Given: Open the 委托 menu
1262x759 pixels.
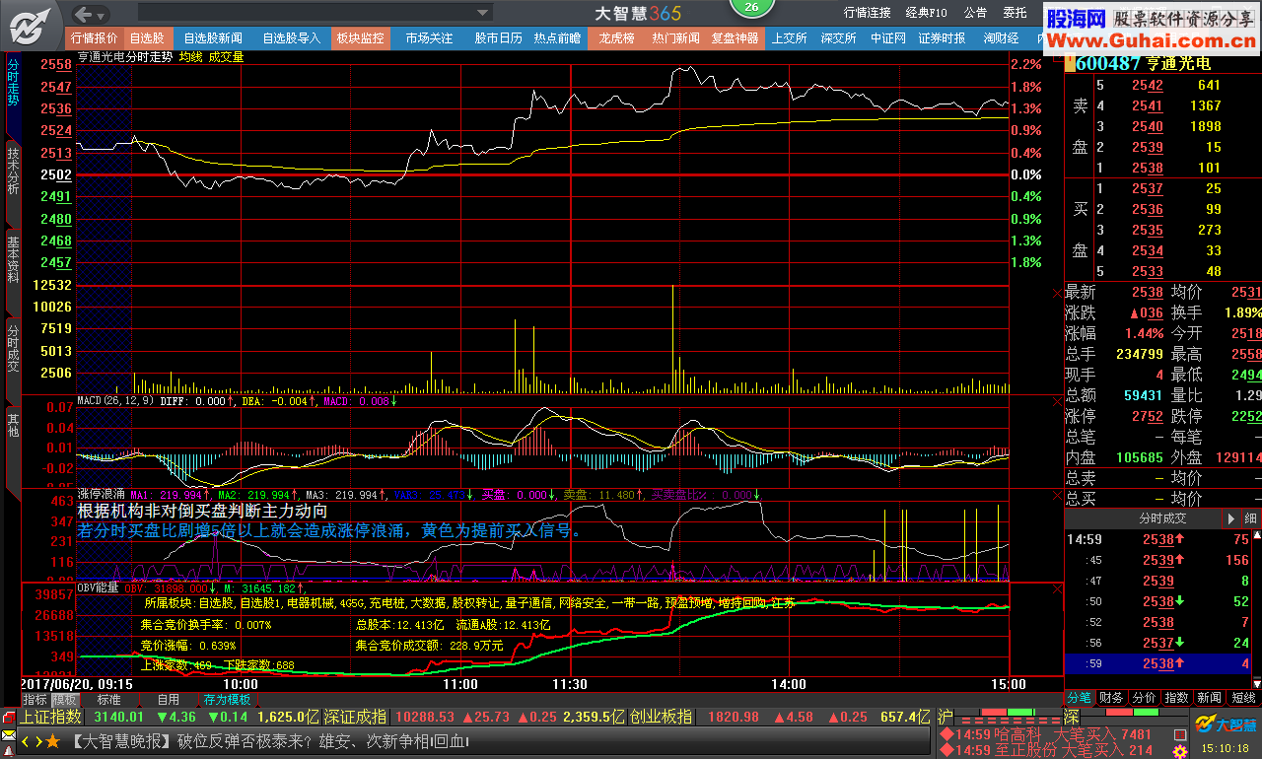Looking at the screenshot, I should click(1015, 13).
